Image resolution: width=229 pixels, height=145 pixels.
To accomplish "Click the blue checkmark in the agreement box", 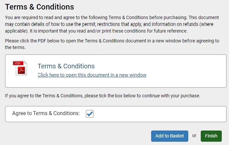I will point(90,114).
